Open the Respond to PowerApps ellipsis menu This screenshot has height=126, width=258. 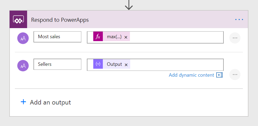click(239, 20)
